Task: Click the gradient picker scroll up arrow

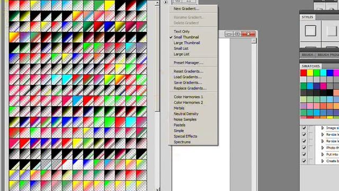Action: coord(157,3)
